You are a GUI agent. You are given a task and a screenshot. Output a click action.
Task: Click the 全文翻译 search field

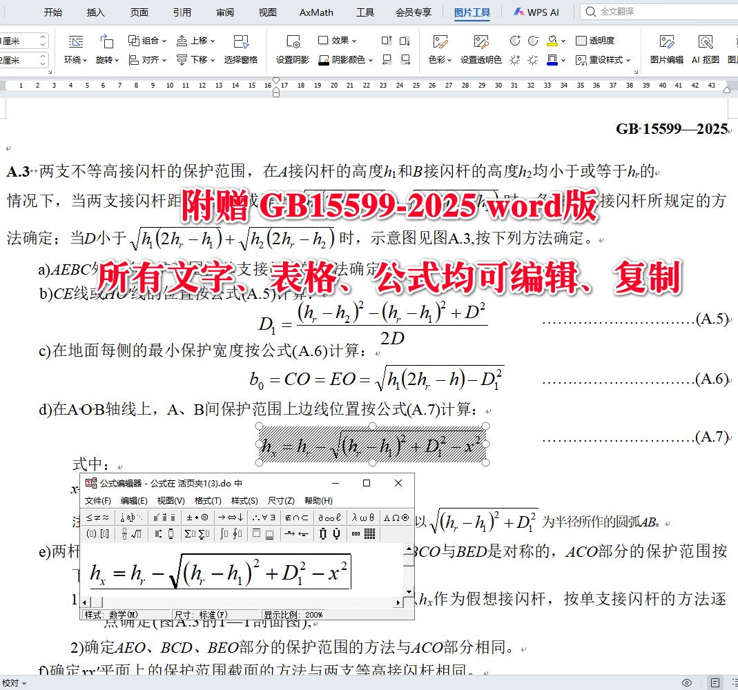tap(649, 12)
